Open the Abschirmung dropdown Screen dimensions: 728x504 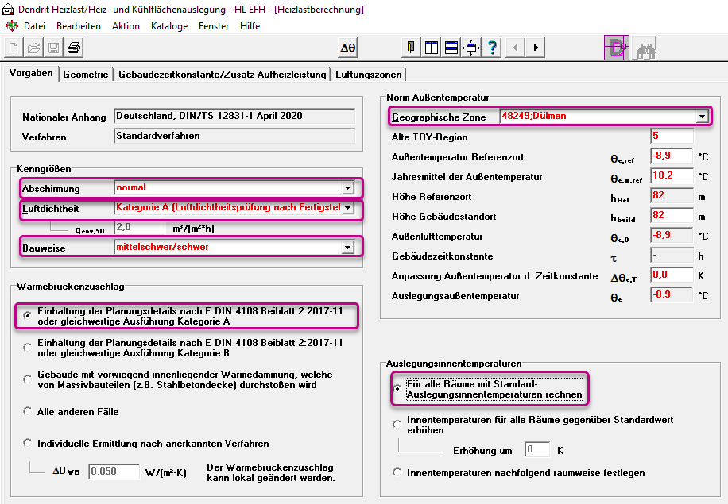click(x=347, y=188)
